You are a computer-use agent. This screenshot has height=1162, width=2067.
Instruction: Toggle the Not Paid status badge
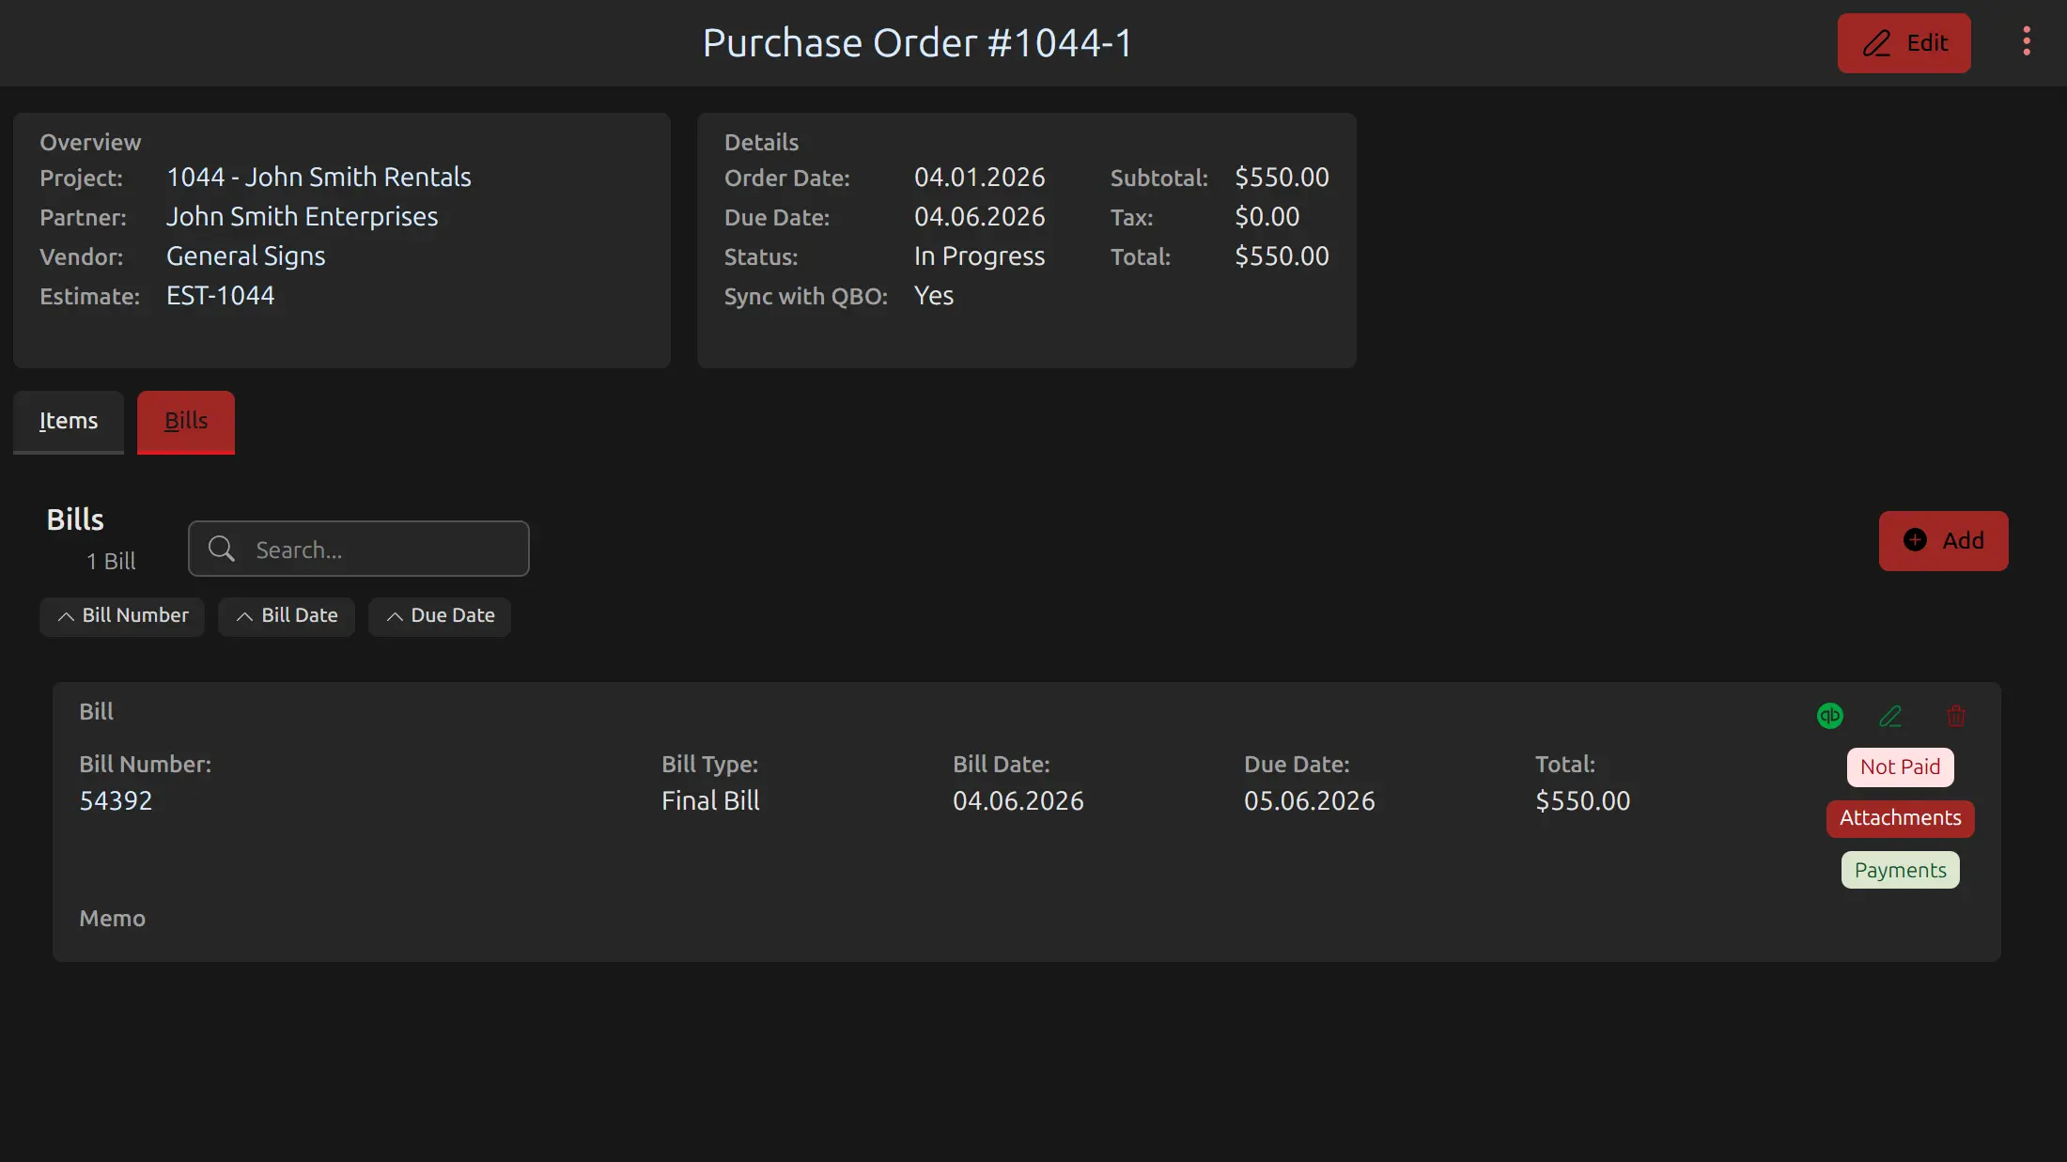click(x=1899, y=767)
